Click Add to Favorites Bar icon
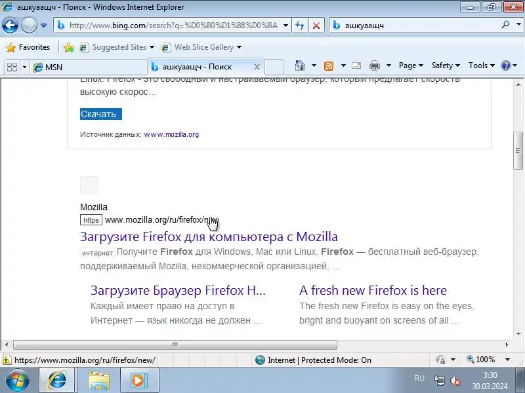 (69, 47)
